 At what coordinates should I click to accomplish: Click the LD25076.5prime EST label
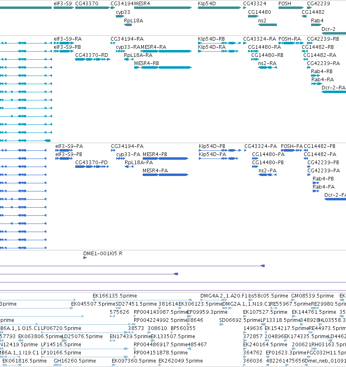(82, 337)
